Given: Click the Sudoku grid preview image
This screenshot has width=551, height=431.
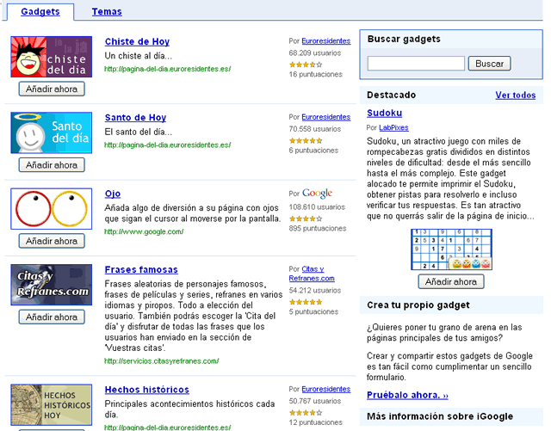Looking at the screenshot, I should point(451,249).
